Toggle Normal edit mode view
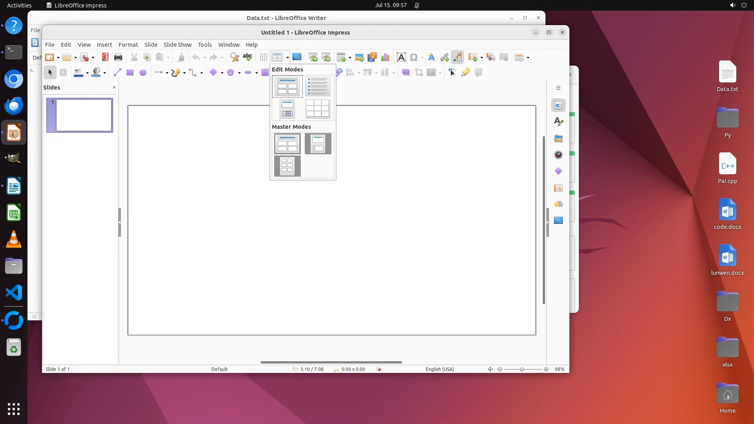This screenshot has width=754, height=424. (x=287, y=86)
